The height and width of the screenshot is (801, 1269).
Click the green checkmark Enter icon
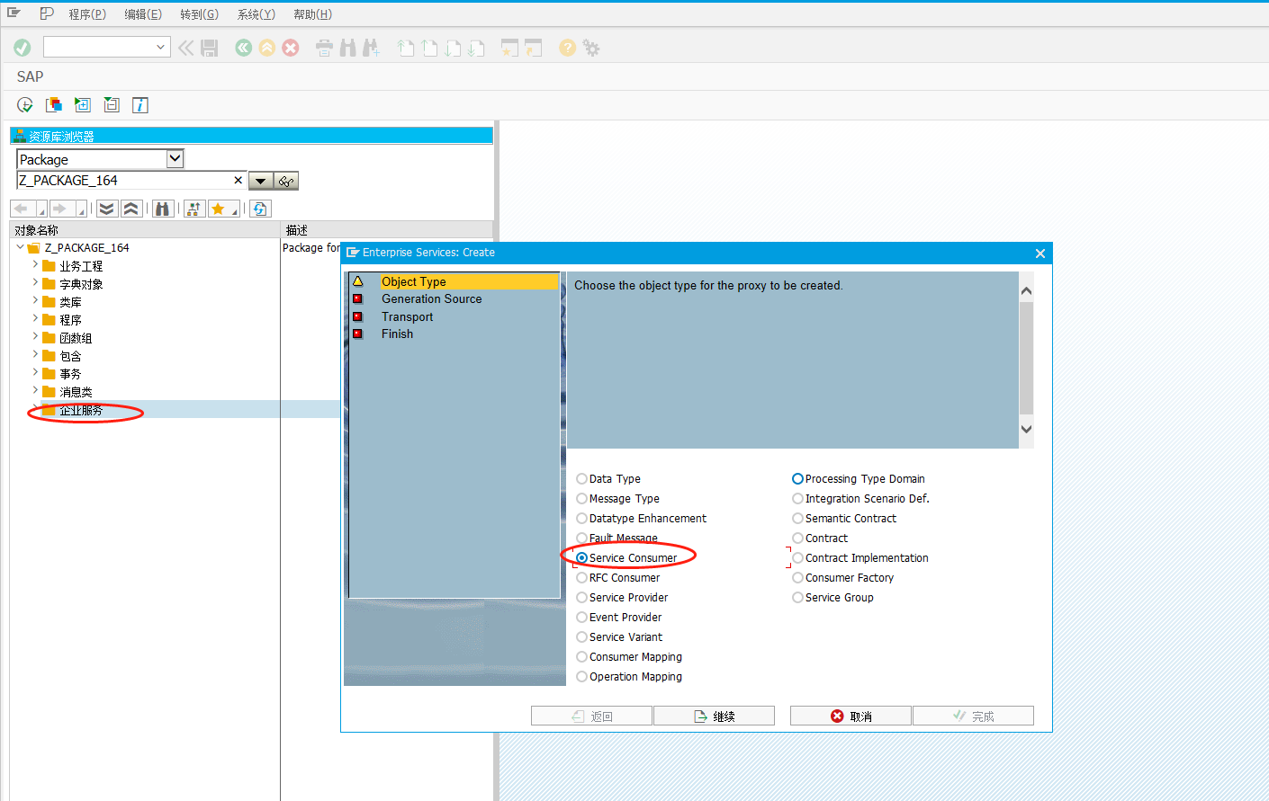(22, 48)
